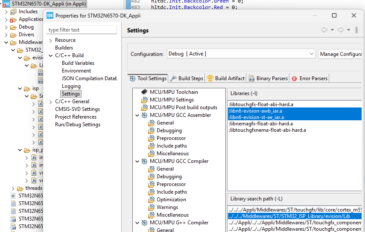The image size is (365, 232).
Task: Open Include paths icon under GCC Compiler
Action: (151, 192)
